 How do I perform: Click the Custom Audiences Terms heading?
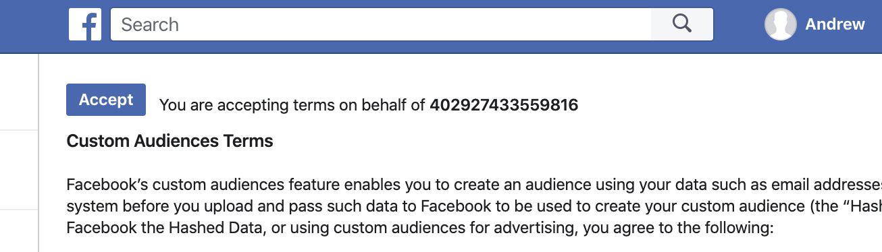coord(170,141)
